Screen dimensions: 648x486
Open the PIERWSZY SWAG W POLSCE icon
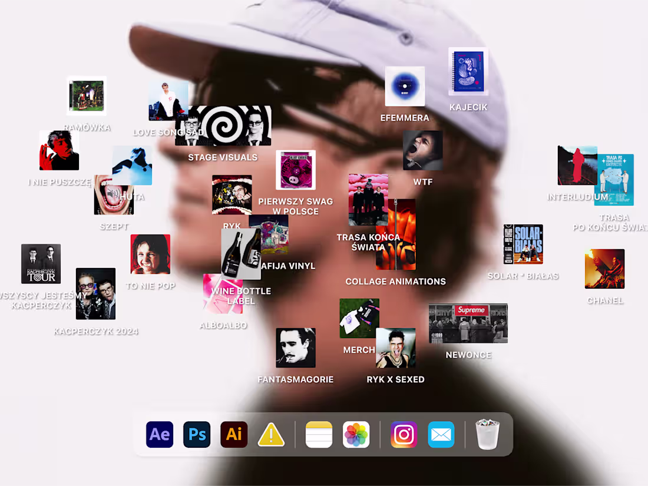point(296,170)
